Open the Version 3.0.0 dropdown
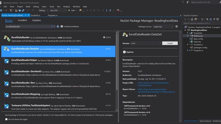 coord(146,43)
